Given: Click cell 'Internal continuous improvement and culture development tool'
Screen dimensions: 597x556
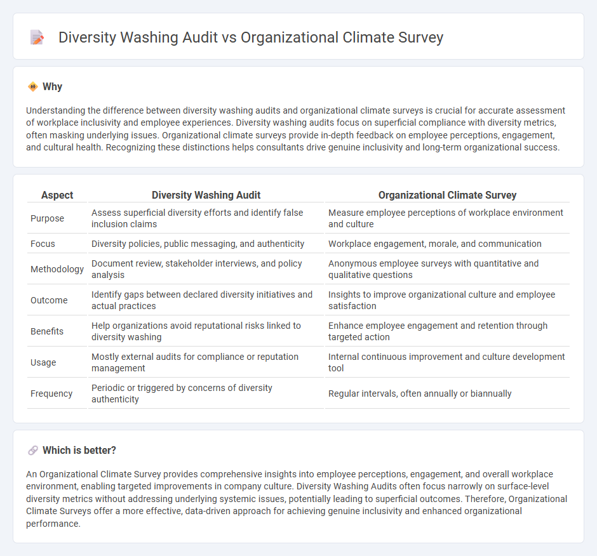Looking at the screenshot, I should pyautogui.click(x=447, y=362).
